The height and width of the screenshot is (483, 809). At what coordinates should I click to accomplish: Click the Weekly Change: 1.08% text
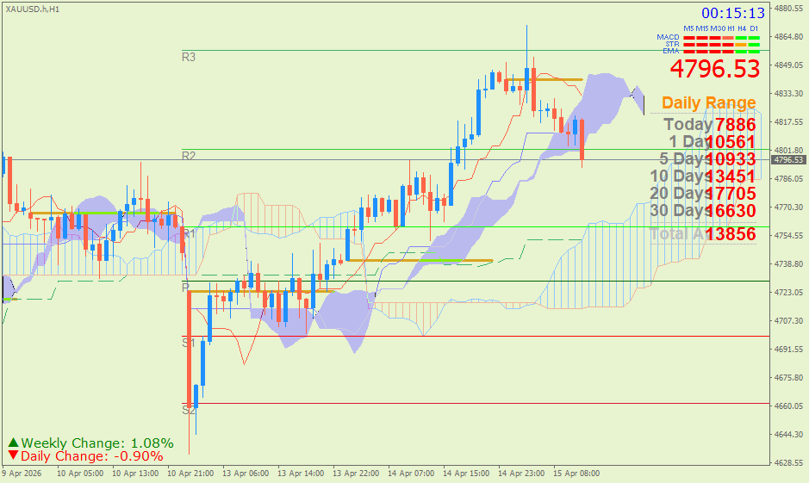[x=97, y=443]
